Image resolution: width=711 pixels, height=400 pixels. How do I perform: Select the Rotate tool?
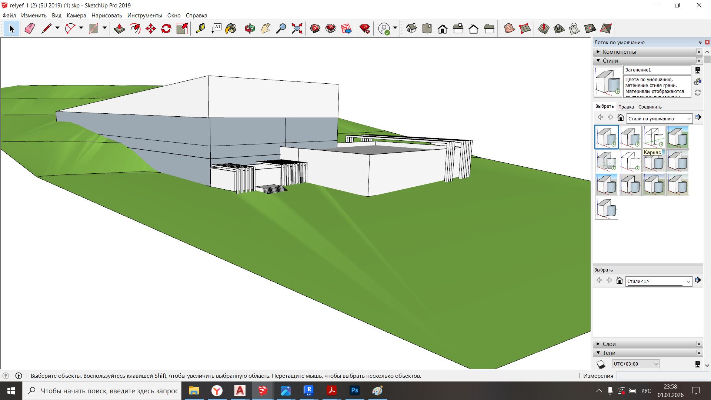(x=166, y=29)
